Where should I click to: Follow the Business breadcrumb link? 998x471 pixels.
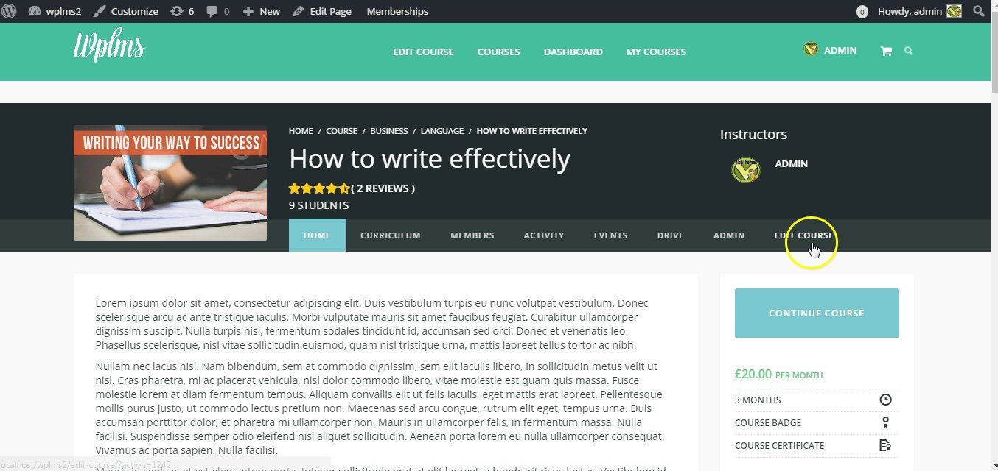tap(389, 131)
